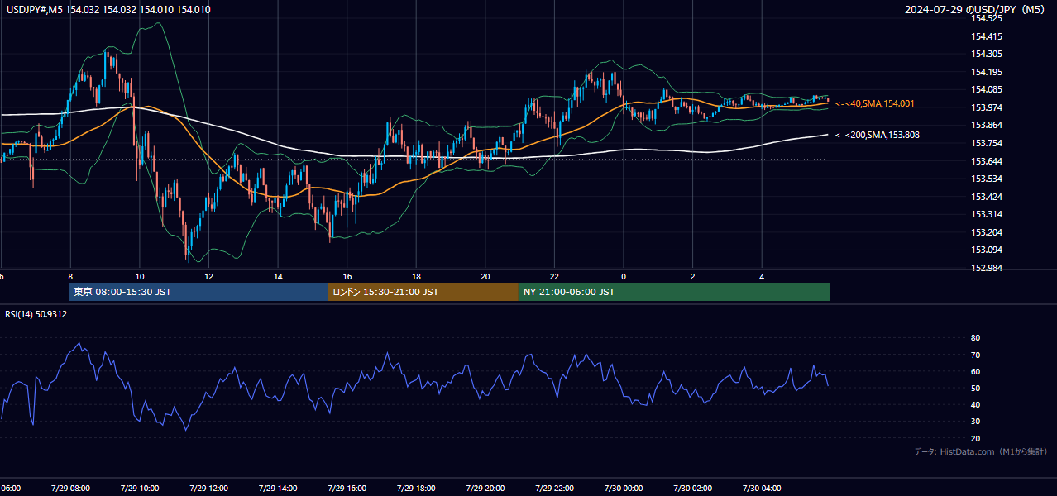Click price axis label 153.424
The width and height of the screenshot is (1057, 496).
987,197
